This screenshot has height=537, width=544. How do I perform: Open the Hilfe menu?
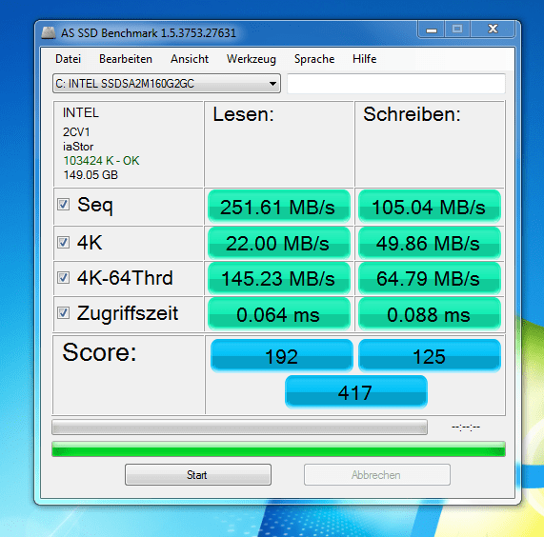point(364,59)
